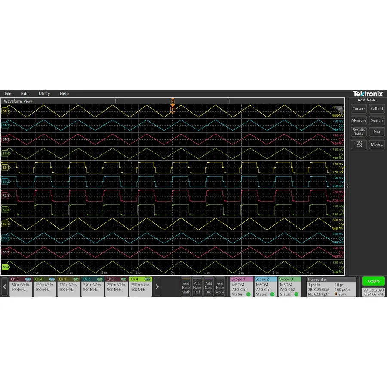Open the Search function
Image resolution: width=387 pixels, height=387 pixels.
[377, 120]
